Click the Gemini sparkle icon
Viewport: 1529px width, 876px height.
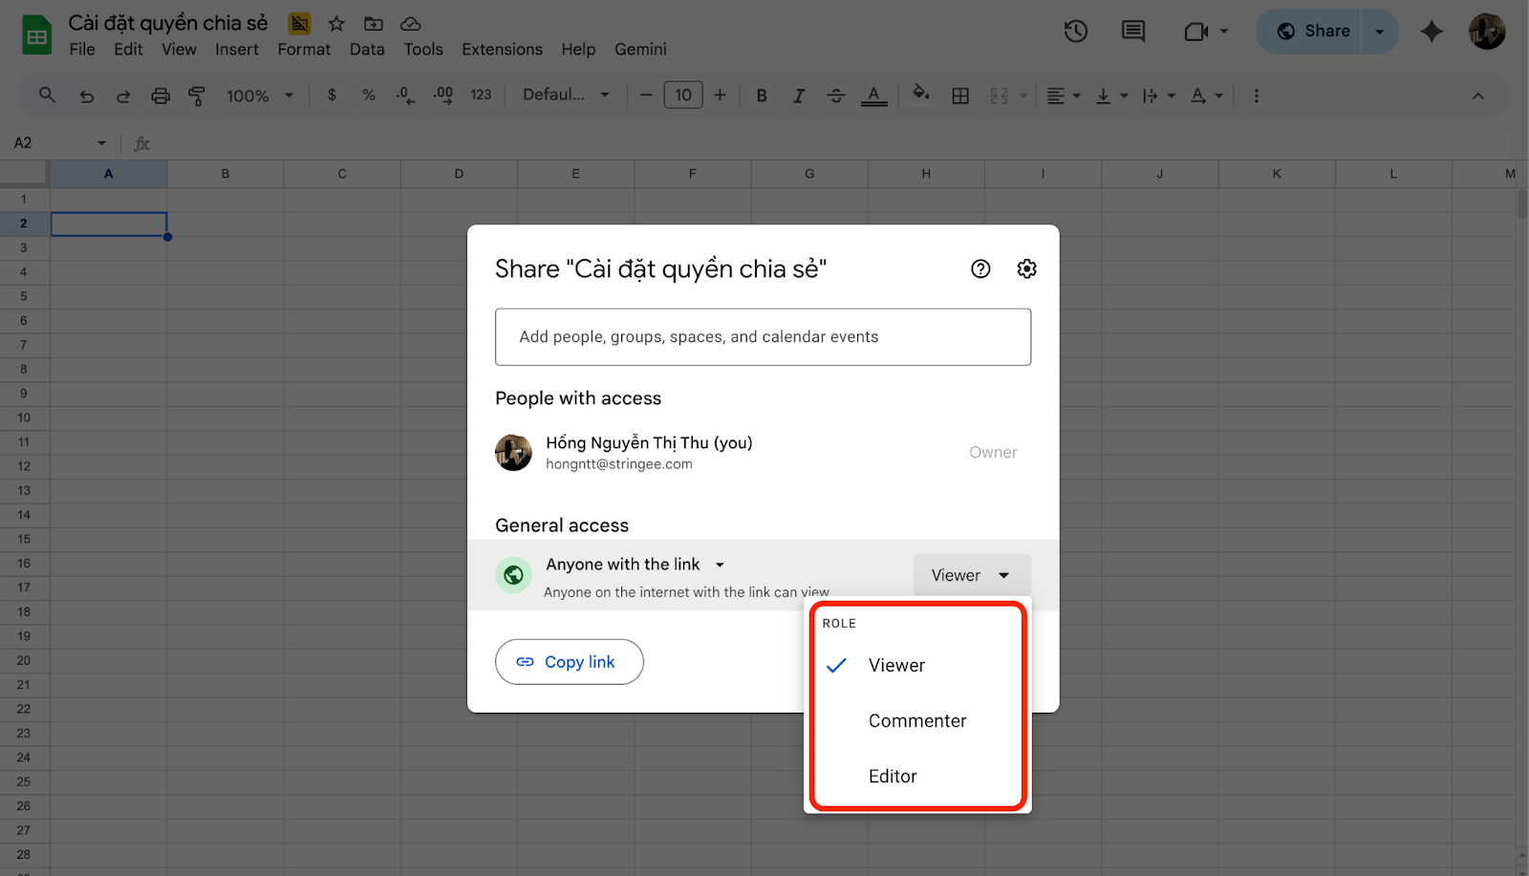tap(1431, 32)
